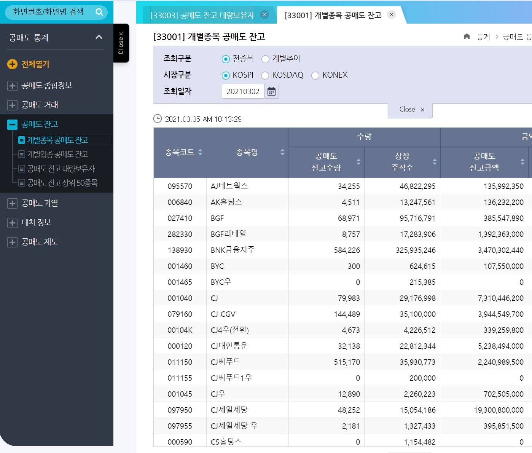Click the 개별업종 공매도 잔고 document icon

click(x=22, y=155)
